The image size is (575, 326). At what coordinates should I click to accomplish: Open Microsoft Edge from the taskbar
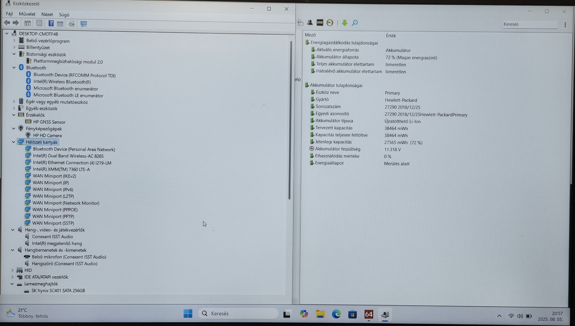pyautogui.click(x=336, y=314)
